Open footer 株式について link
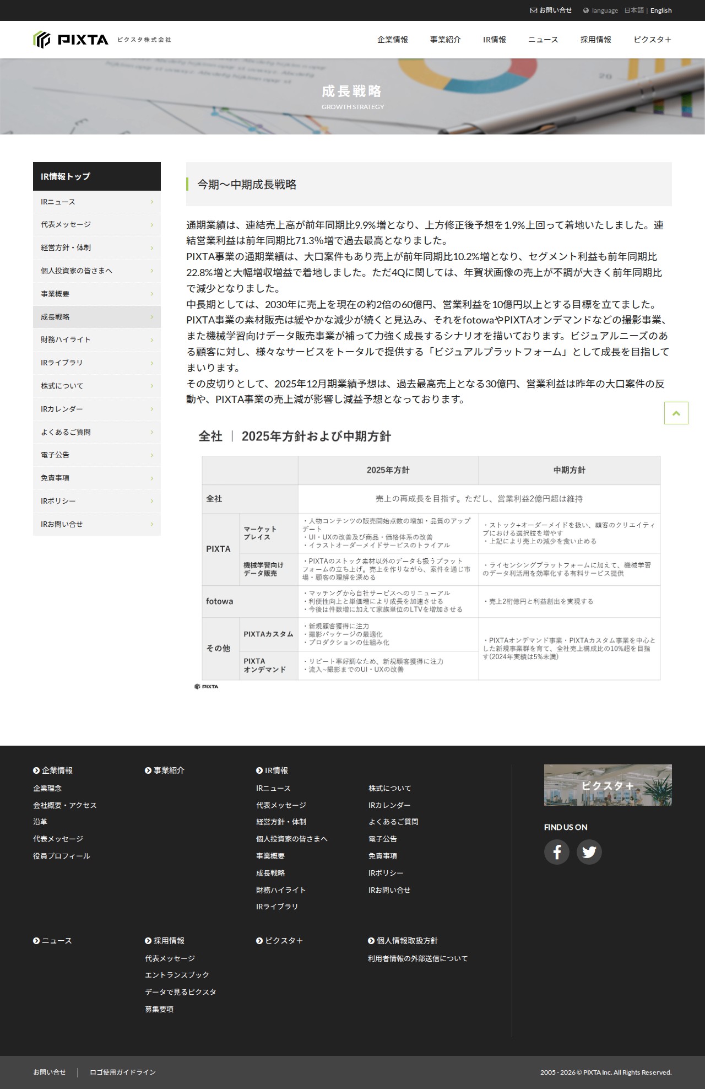Viewport: 705px width, 1089px height. (x=389, y=789)
